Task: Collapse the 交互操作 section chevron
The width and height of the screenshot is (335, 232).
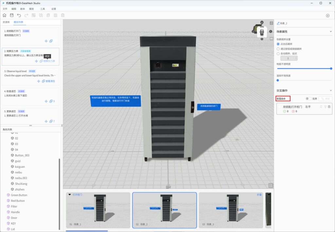Action: [331, 90]
